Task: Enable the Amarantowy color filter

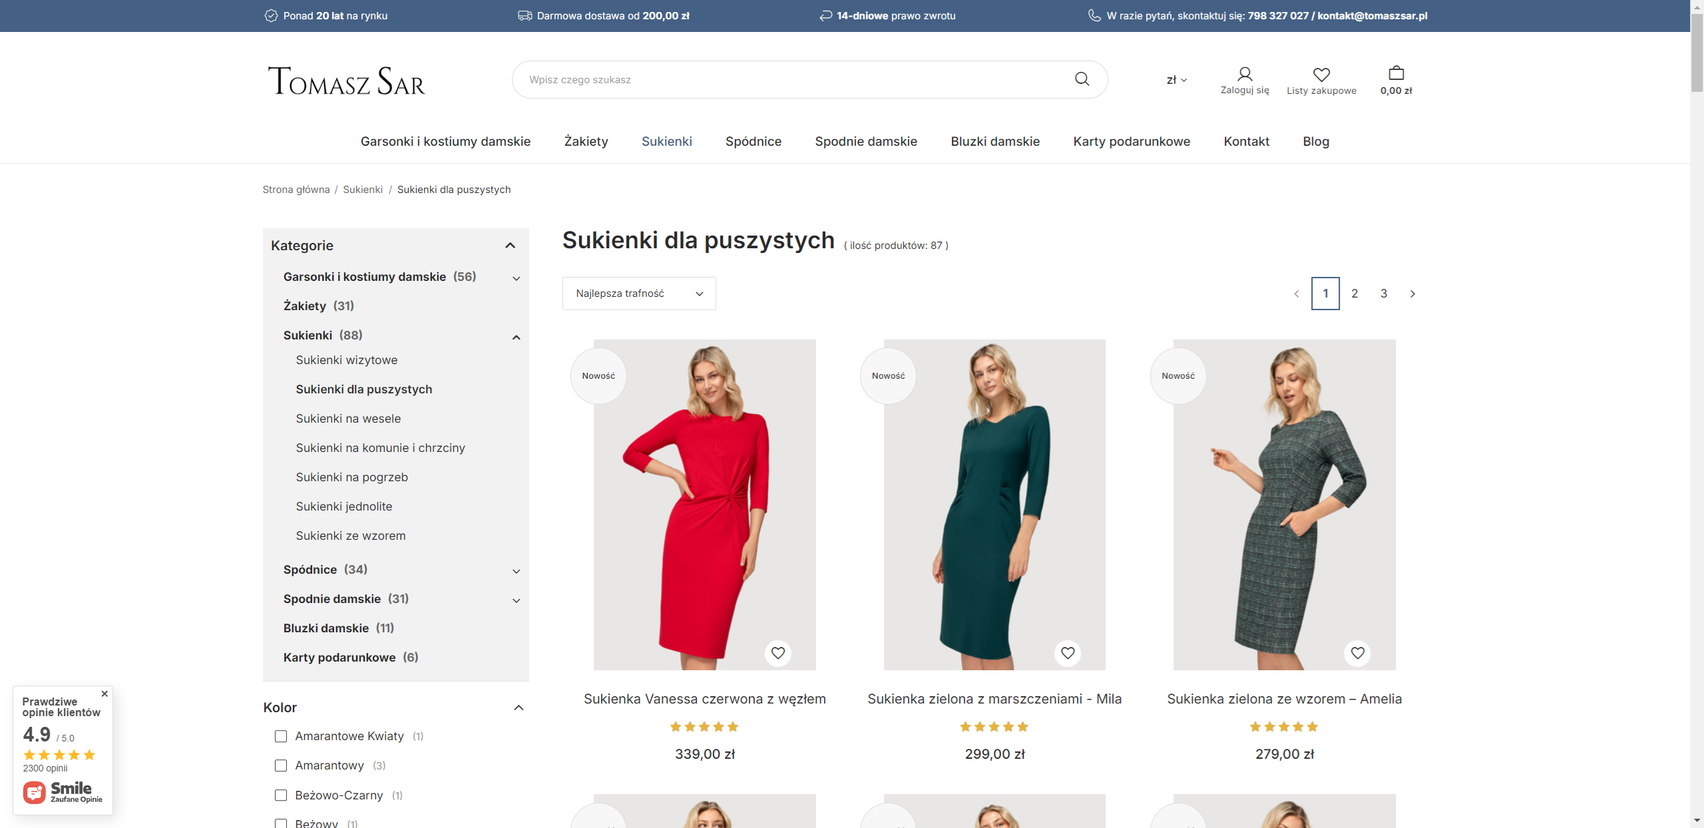Action: point(280,765)
